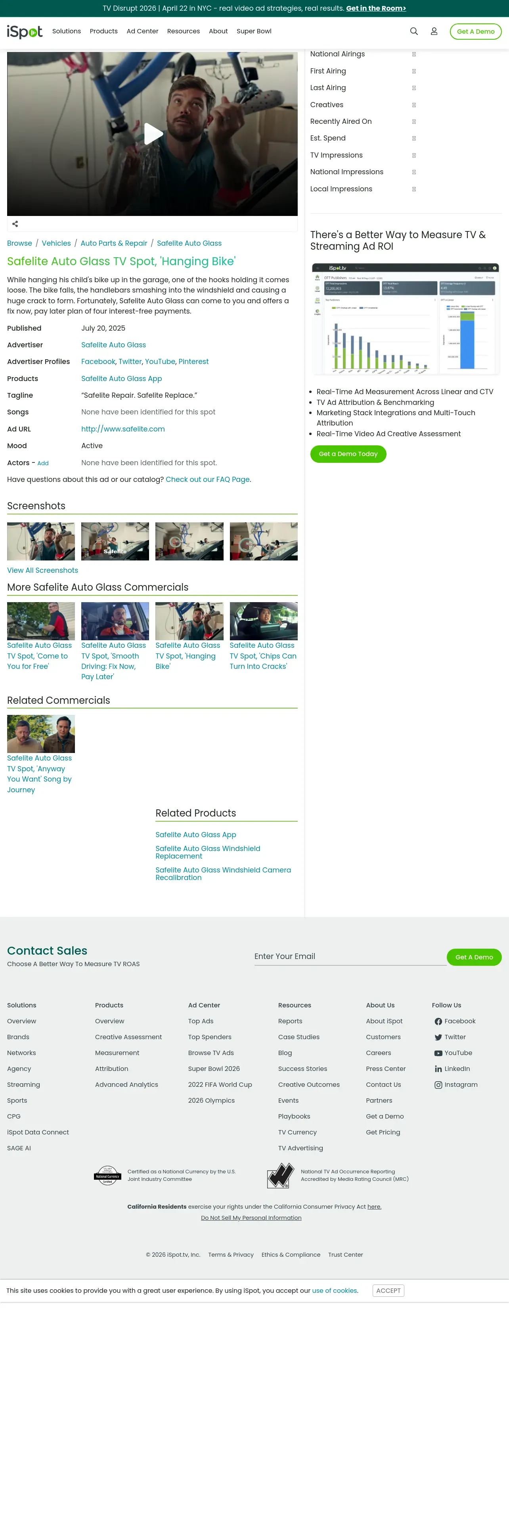Viewport: 509px width, 1529px height.
Task: Open the dashboard preview image in the sidebar
Action: (406, 319)
